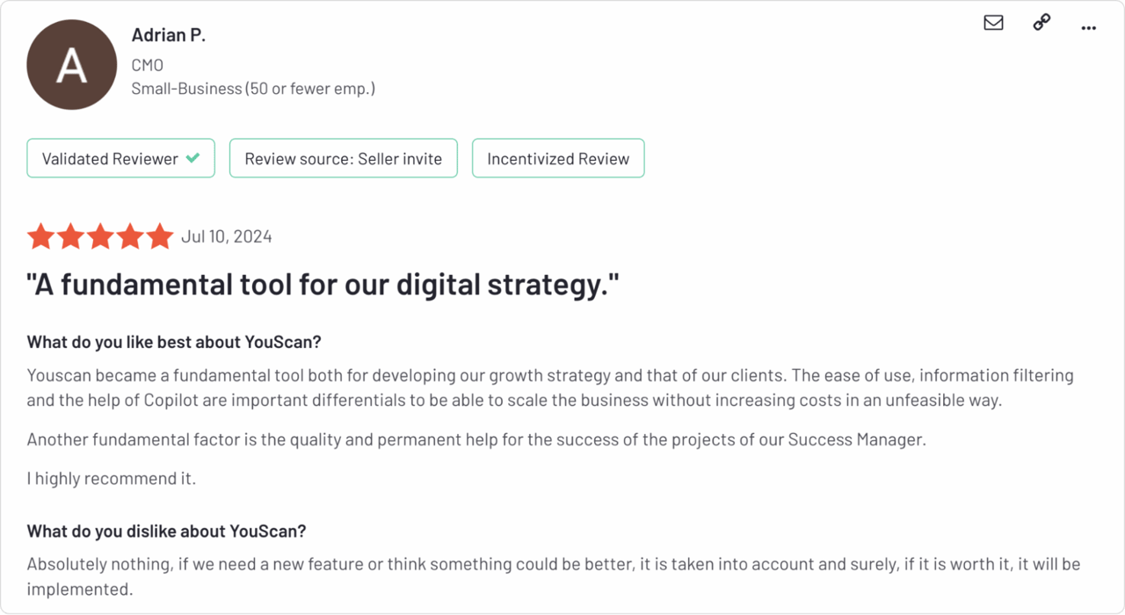Image resolution: width=1125 pixels, height=615 pixels.
Task: Click the second rating star
Action: 70,236
